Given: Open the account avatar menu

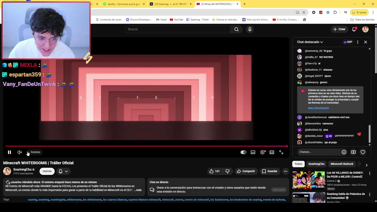Looking at the screenshot, I should 365,29.
